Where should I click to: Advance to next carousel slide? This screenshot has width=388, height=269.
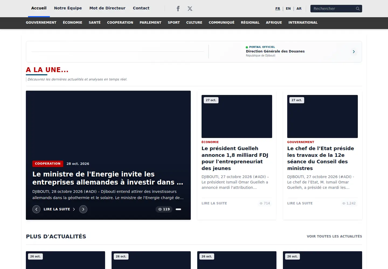[83, 209]
